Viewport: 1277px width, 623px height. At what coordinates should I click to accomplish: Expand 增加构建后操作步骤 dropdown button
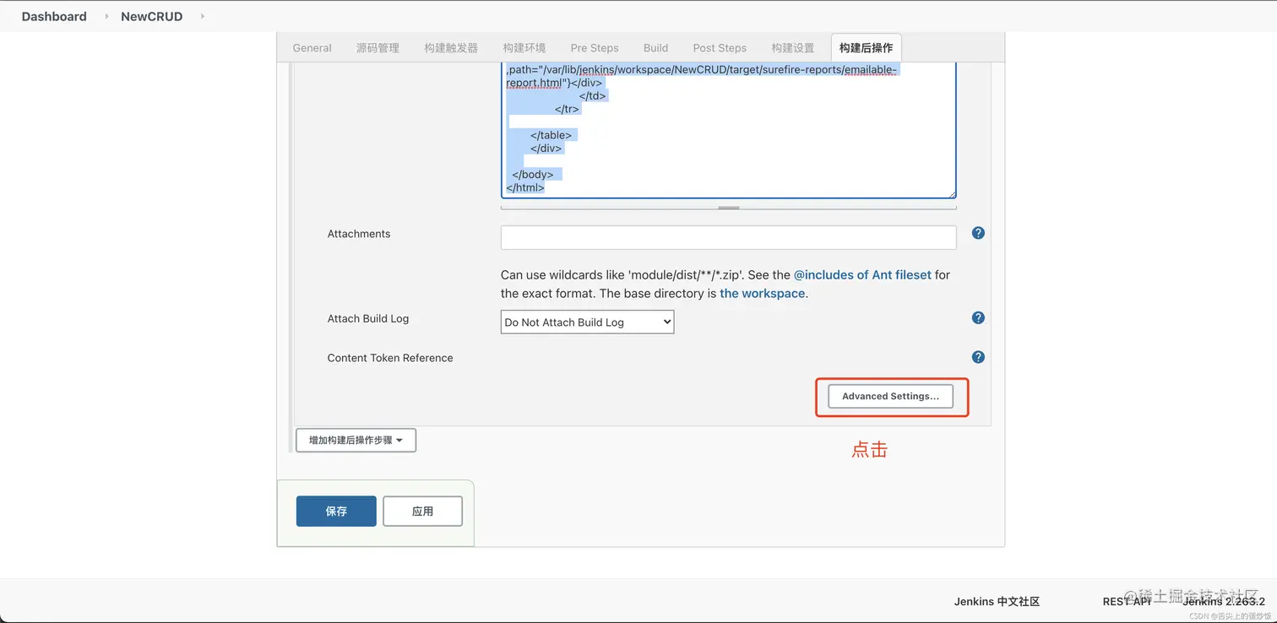tap(356, 440)
